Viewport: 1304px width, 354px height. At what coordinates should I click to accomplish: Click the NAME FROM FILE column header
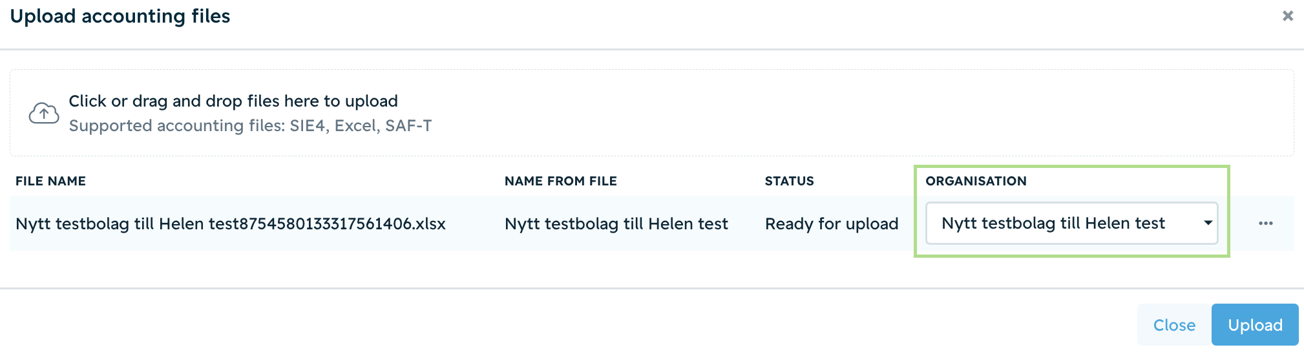(x=560, y=182)
